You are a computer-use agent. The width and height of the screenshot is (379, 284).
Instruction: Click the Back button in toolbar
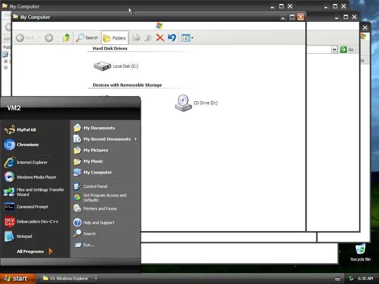coord(25,38)
